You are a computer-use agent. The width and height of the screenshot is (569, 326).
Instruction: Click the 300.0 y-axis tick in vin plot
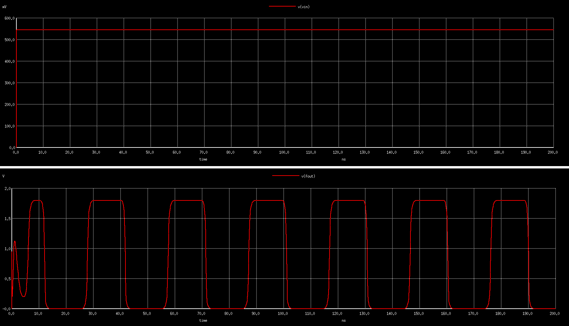(x=9, y=83)
